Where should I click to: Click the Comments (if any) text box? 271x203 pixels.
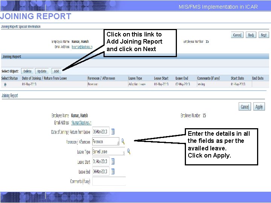[x=109, y=181]
